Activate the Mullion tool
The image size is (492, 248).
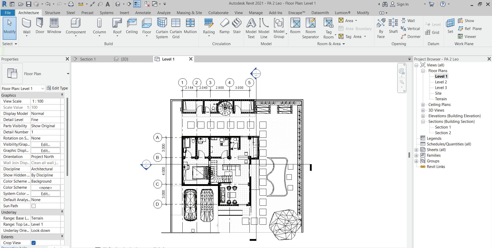click(x=190, y=26)
